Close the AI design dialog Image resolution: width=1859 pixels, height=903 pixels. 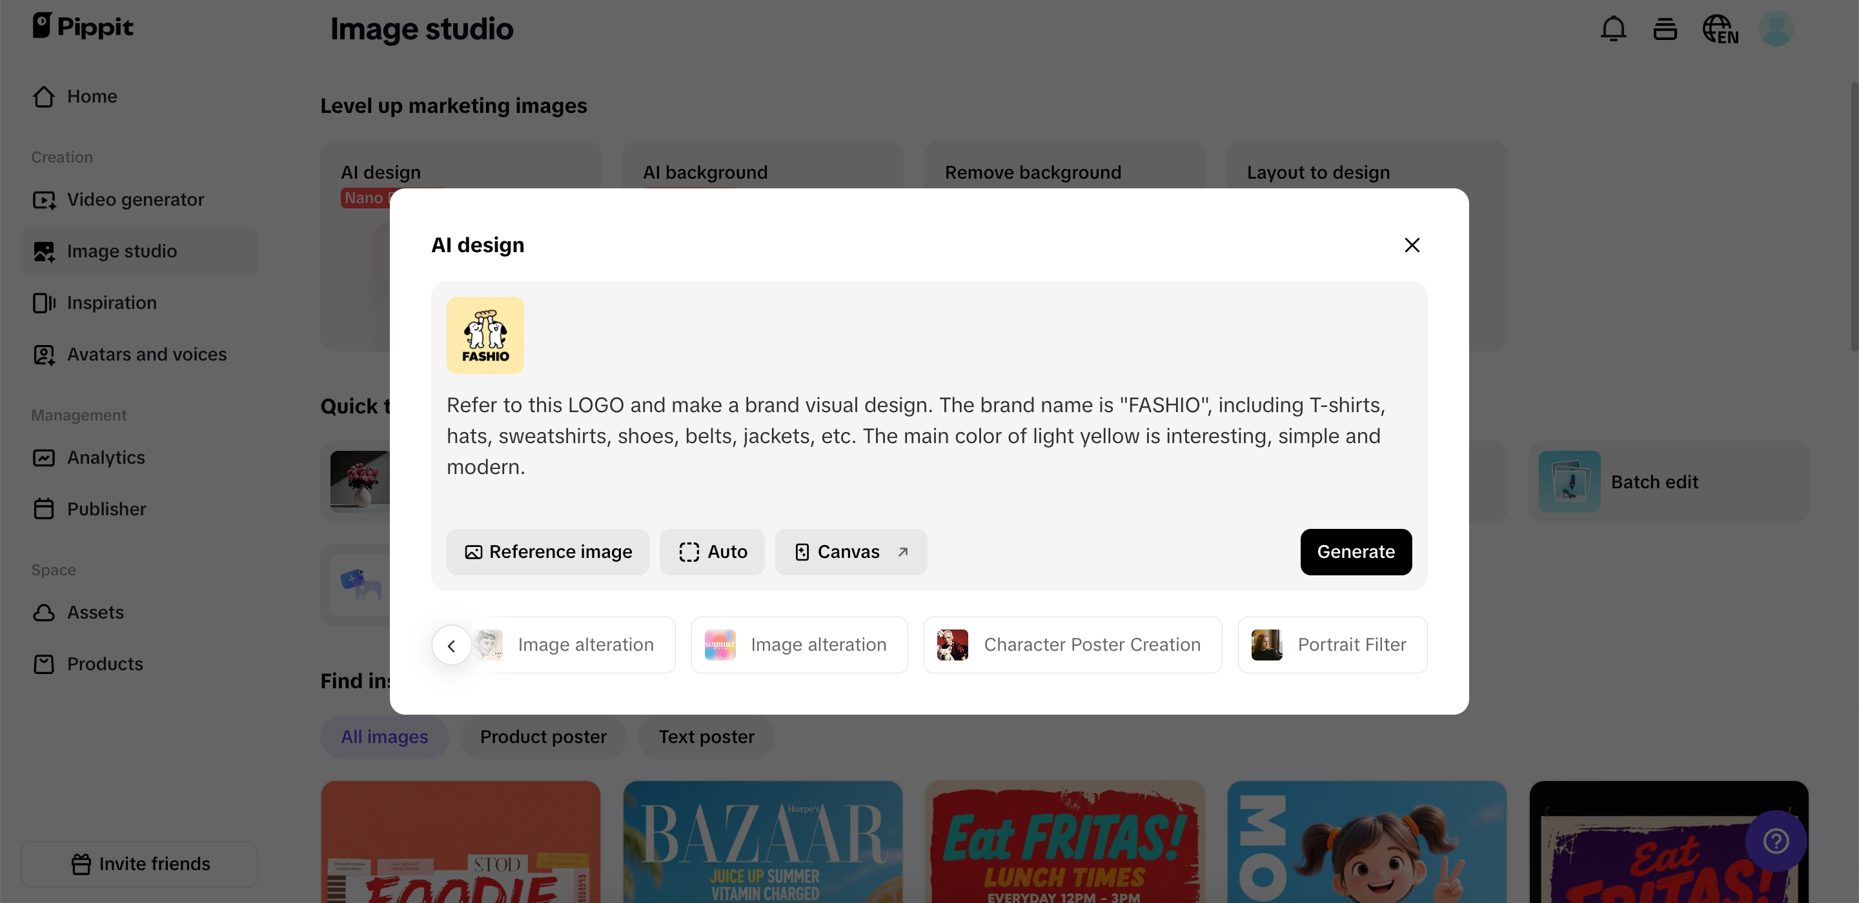click(x=1412, y=245)
